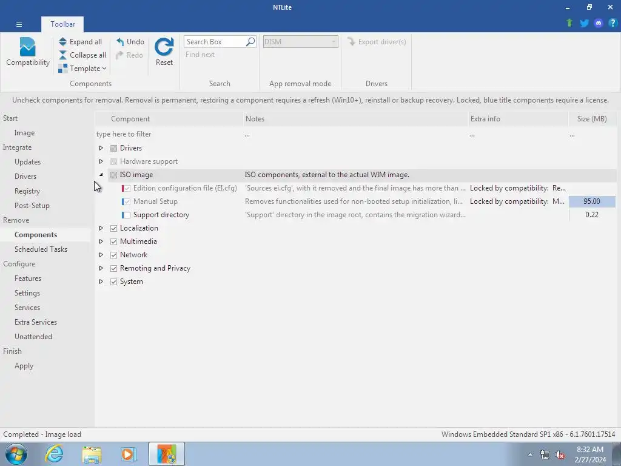Expand the System node
Viewport: 621px width, 466px height.
101,282
